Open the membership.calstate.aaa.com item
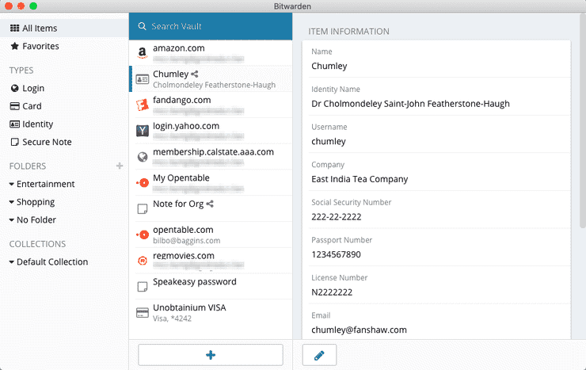Screen dimensions: 586x370 [x=211, y=157]
